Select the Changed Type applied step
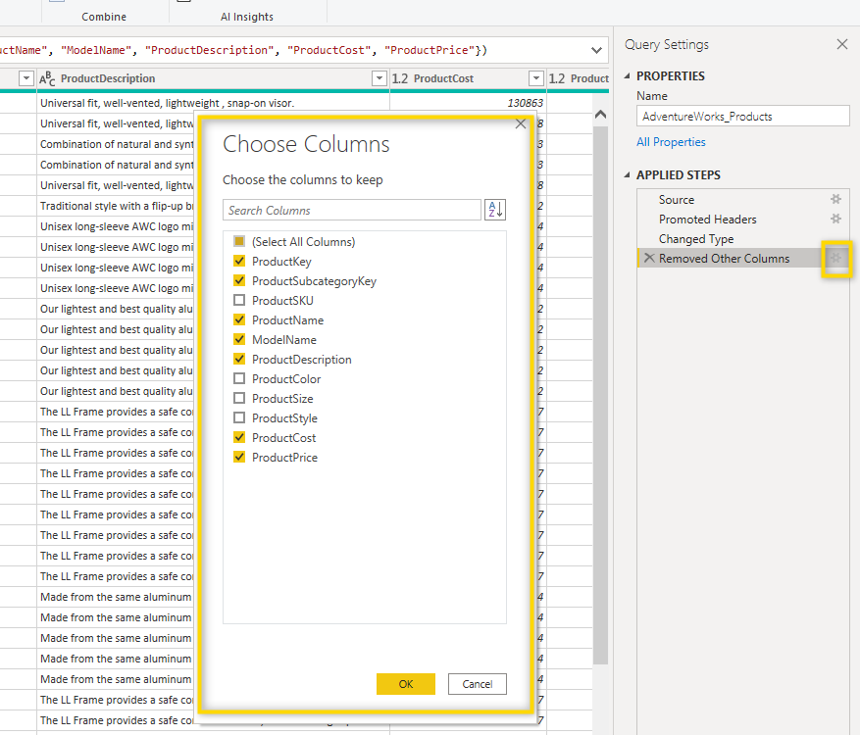 (x=696, y=239)
